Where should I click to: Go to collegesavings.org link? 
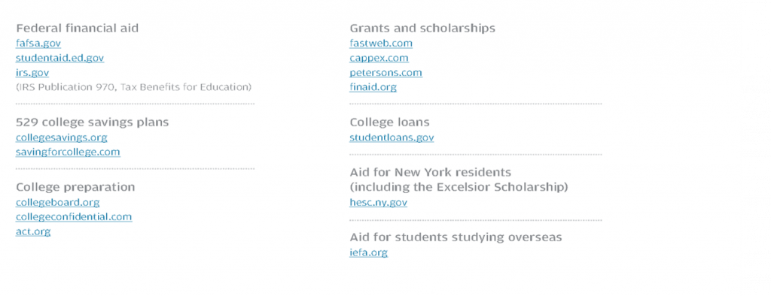coord(62,137)
